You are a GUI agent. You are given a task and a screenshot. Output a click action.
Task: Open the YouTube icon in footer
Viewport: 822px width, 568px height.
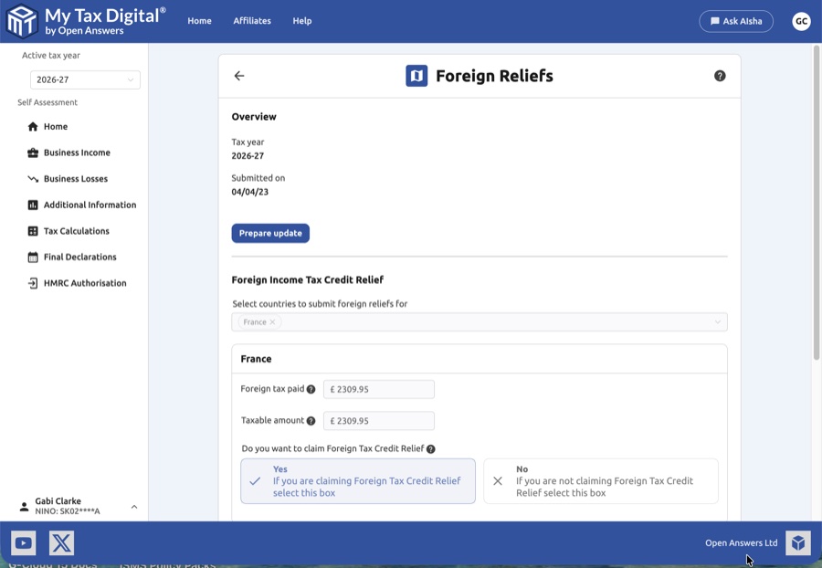pyautogui.click(x=24, y=543)
